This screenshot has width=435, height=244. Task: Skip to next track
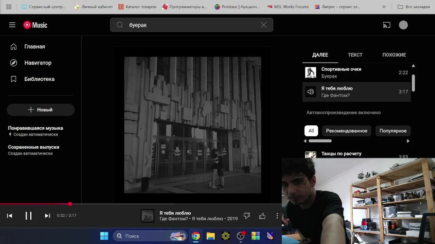coord(48,216)
